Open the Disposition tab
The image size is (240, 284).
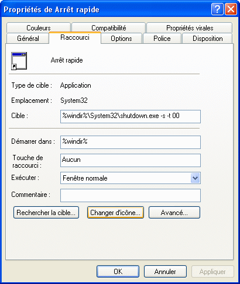pos(207,39)
